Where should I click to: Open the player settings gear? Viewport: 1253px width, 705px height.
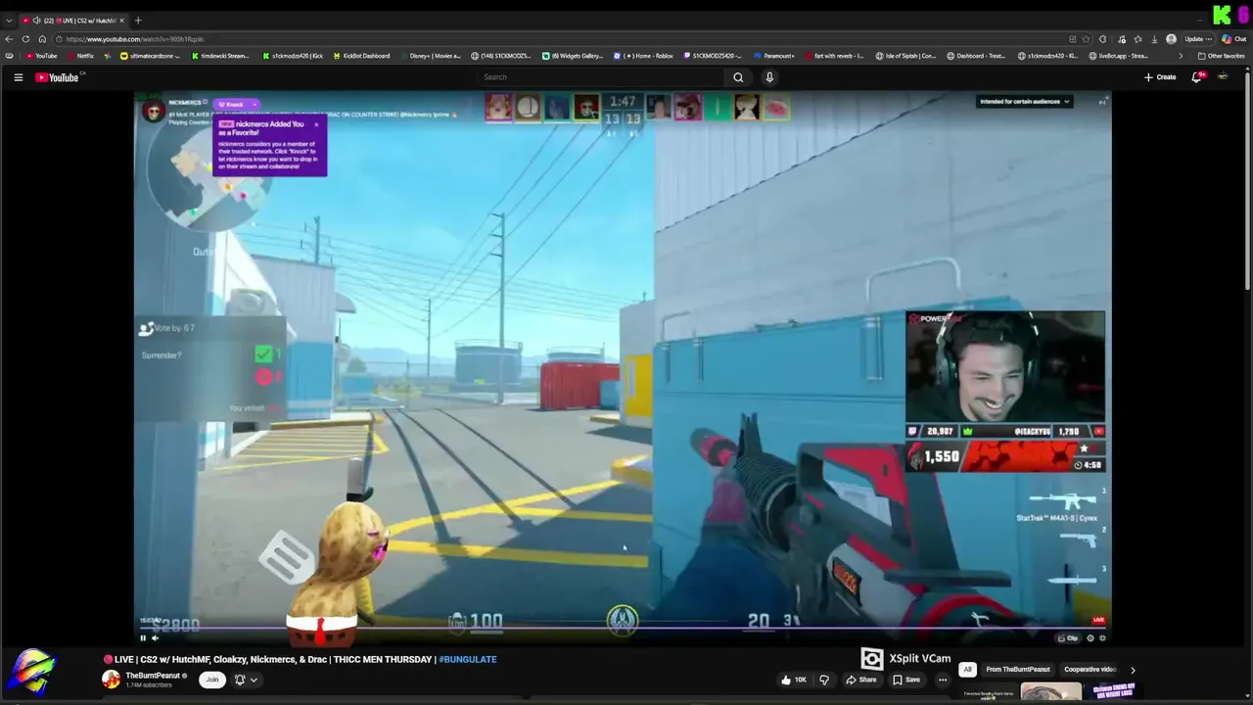click(x=1091, y=638)
